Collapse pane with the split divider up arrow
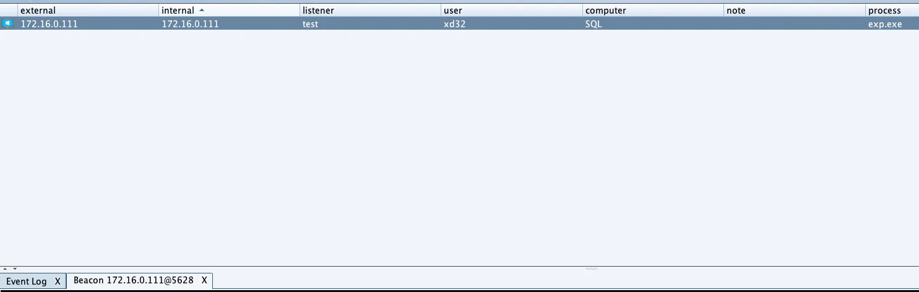Screen dimensions: 919x292 6,269
